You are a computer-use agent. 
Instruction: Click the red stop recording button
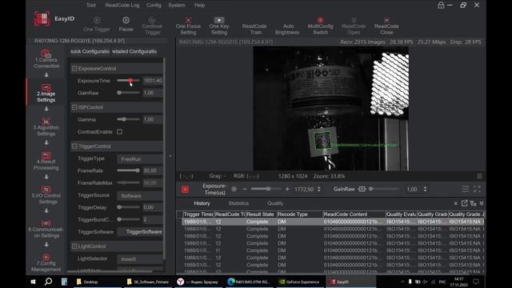click(x=185, y=189)
